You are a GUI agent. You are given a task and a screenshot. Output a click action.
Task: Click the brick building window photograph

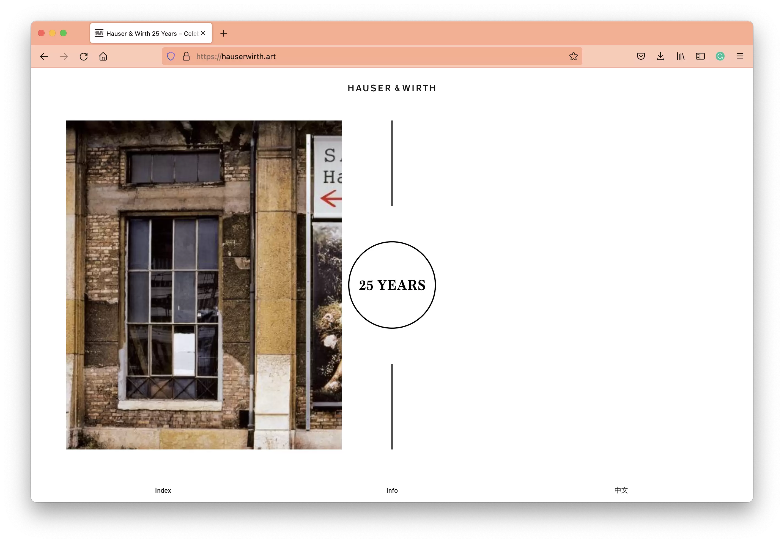[x=204, y=285]
